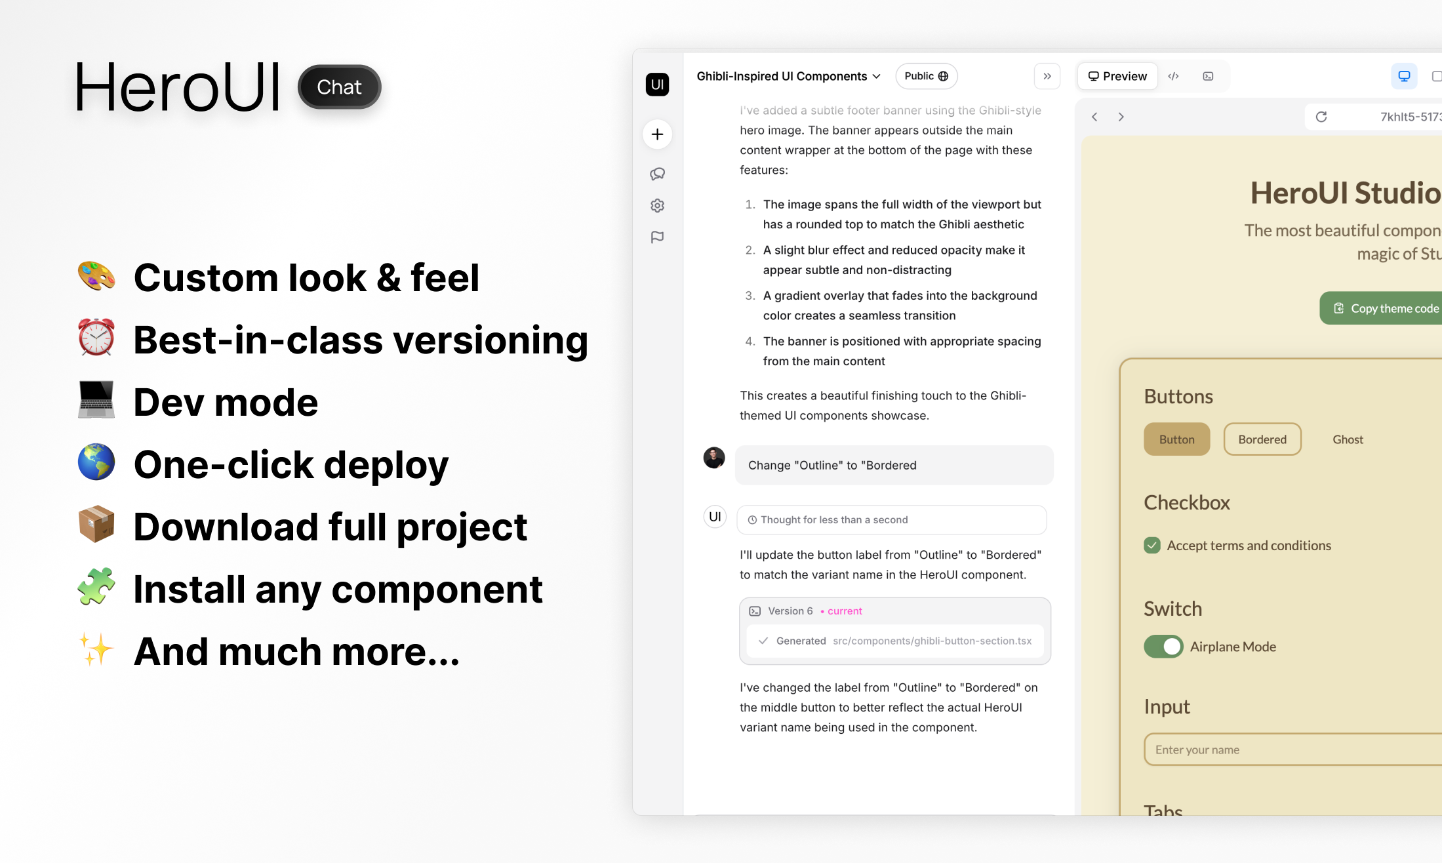Viewport: 1442px width, 863px height.
Task: Reload the preview with refresh icon
Action: pos(1321,117)
